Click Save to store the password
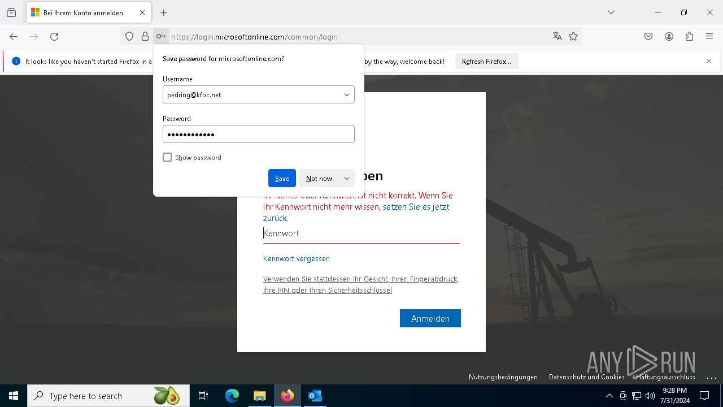The image size is (723, 407). pyautogui.click(x=282, y=178)
